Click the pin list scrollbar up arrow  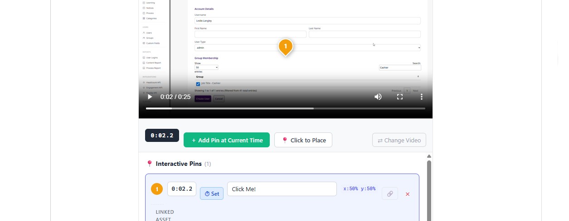tap(429, 156)
